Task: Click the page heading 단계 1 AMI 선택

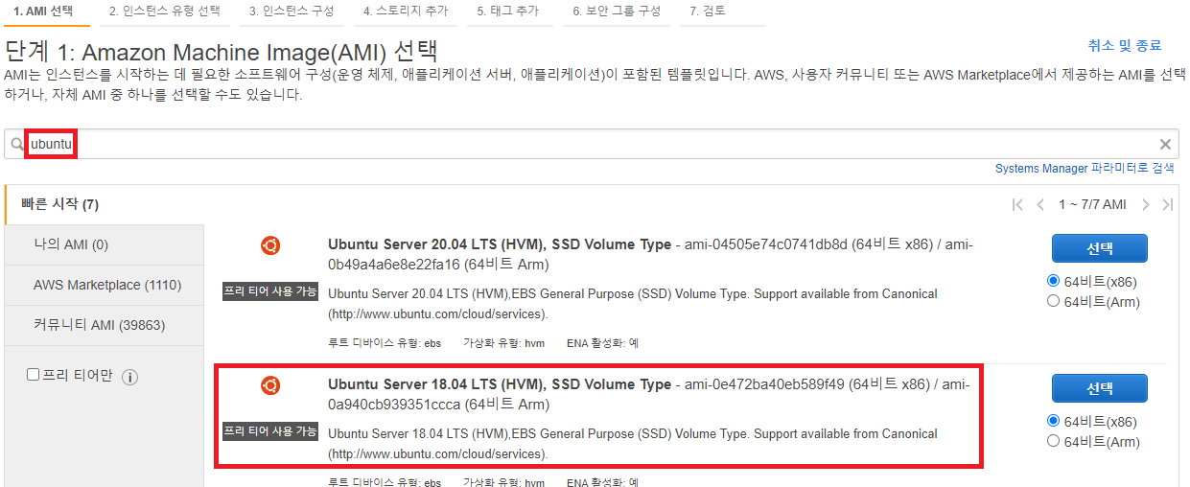Action: point(222,52)
